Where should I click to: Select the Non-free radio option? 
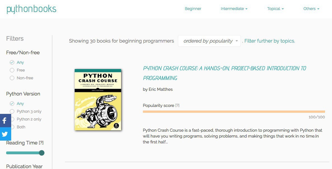12,78
